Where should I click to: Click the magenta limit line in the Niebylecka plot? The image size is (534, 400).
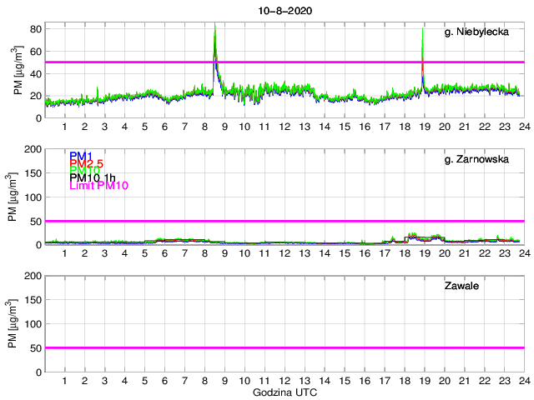[x=284, y=62]
